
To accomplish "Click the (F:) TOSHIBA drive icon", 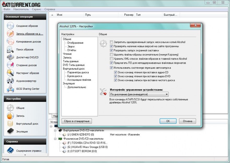I will [x=64, y=143].
